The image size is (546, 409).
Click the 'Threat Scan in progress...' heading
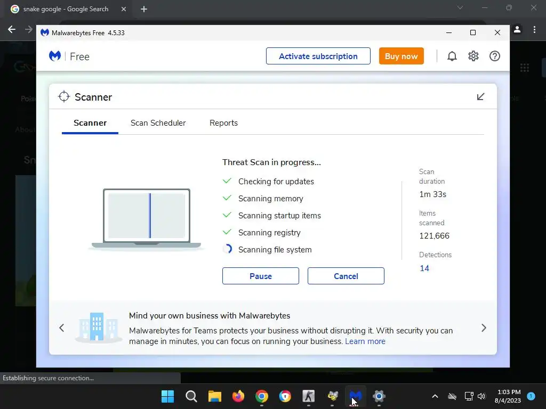coord(271,162)
